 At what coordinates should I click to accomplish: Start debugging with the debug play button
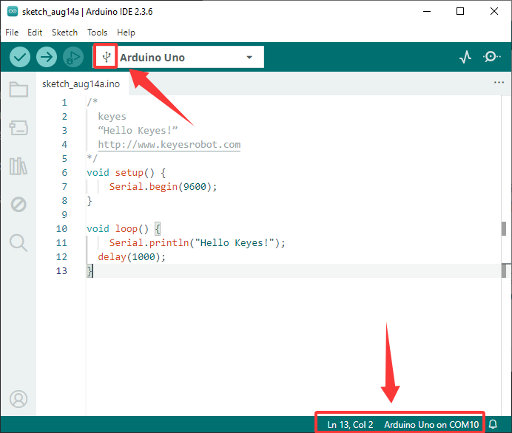(73, 57)
